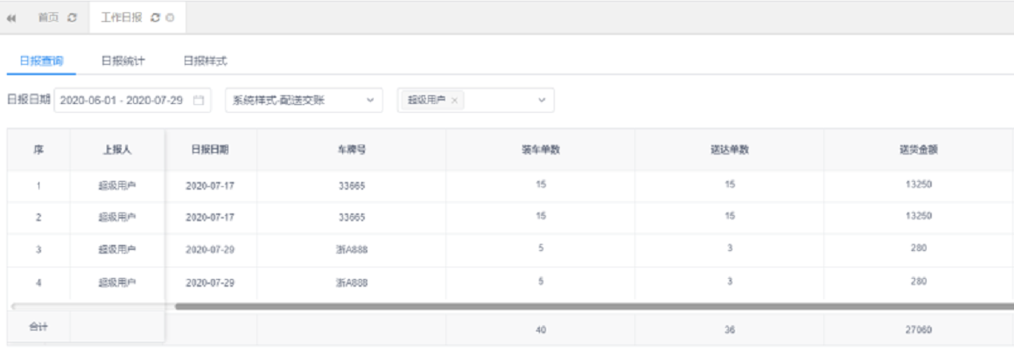1014x348 pixels.
Task: Click 送达单数 value 3 in row 3
Action: (x=730, y=247)
